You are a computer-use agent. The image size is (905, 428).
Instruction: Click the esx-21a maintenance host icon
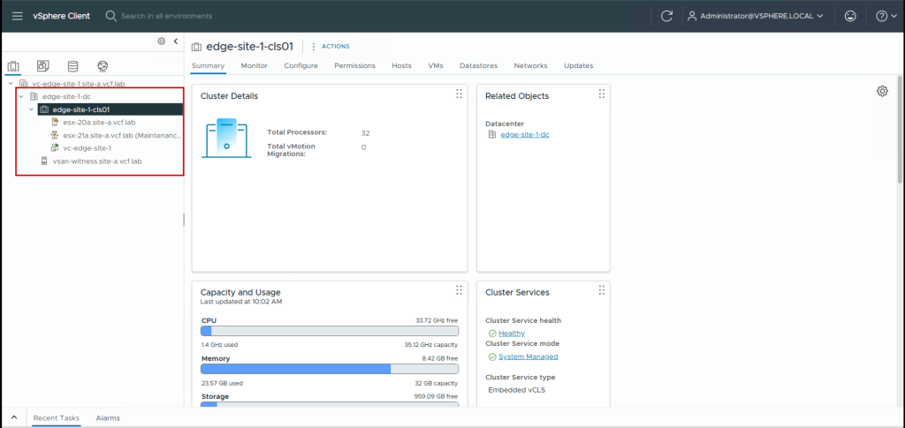(x=55, y=135)
